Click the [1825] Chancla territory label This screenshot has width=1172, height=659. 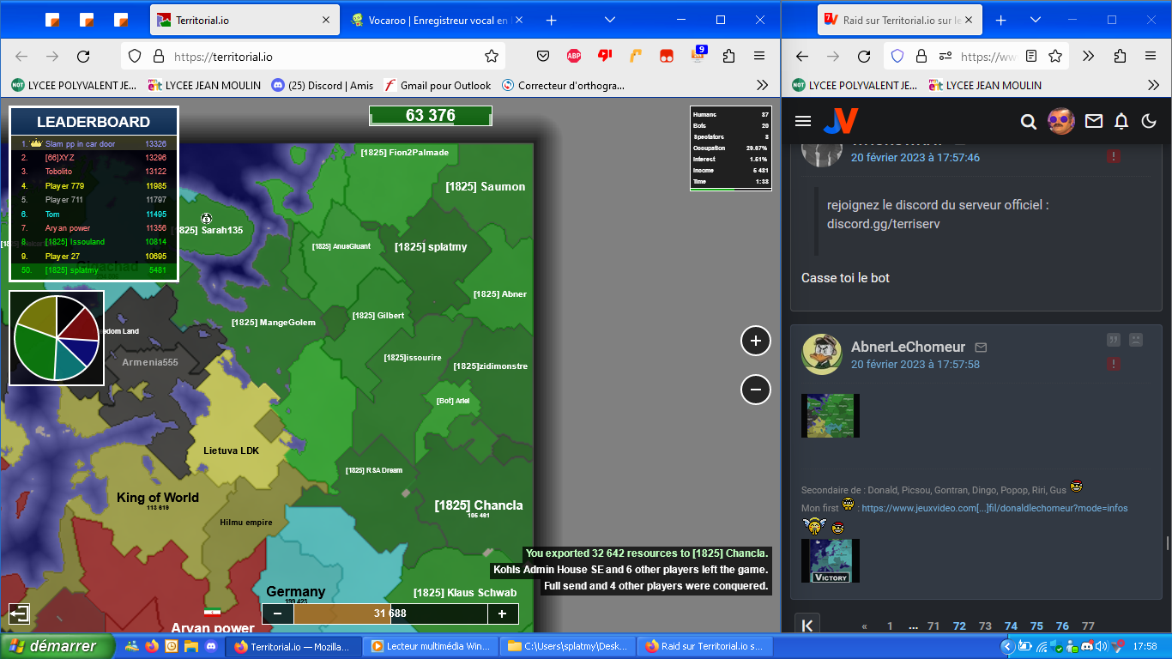click(x=479, y=505)
